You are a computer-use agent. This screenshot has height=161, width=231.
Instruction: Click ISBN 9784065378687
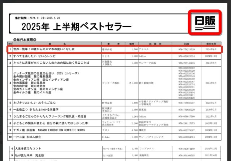click(x=187, y=130)
